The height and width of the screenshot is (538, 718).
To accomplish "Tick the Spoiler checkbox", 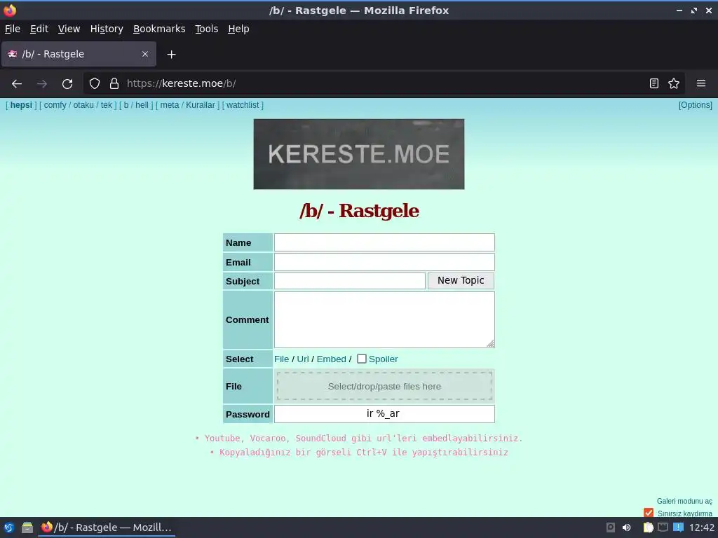I will tap(362, 359).
